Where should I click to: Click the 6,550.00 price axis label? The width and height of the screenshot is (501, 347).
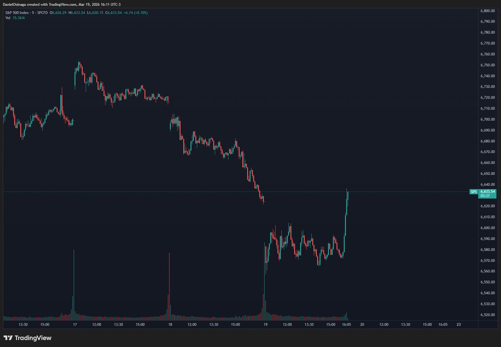[x=488, y=282]
